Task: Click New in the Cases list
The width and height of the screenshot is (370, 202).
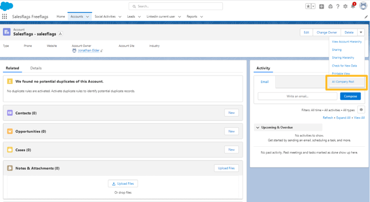Action: [231, 150]
